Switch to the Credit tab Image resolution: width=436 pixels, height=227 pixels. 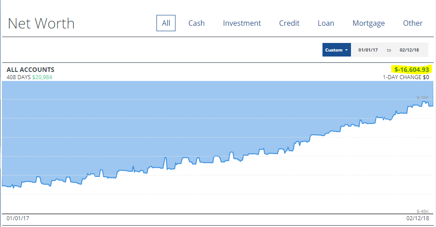pos(289,23)
